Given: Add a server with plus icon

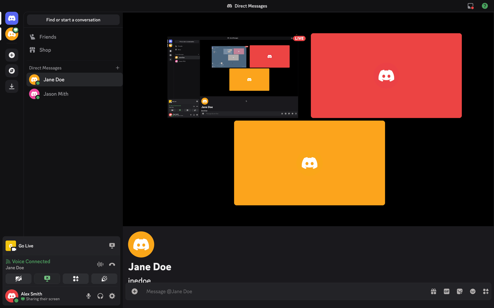Looking at the screenshot, I should point(12,55).
